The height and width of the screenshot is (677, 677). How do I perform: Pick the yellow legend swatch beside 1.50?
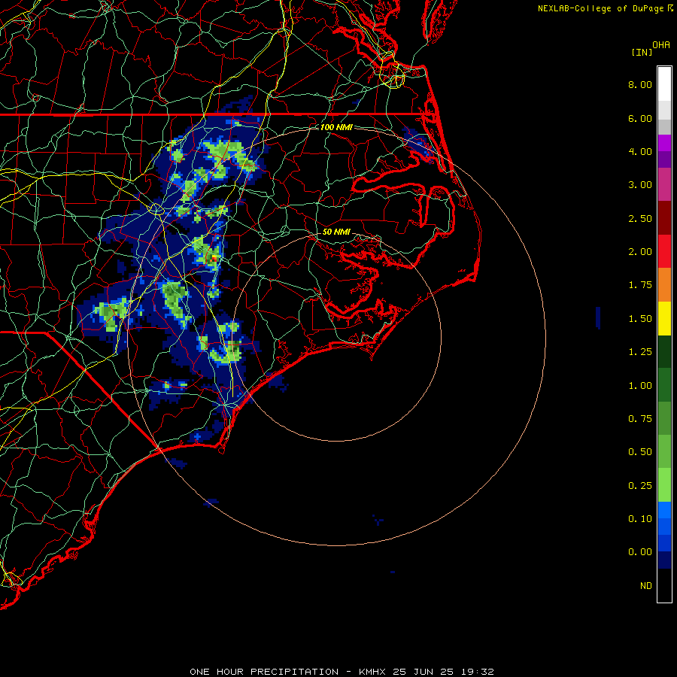(x=664, y=318)
